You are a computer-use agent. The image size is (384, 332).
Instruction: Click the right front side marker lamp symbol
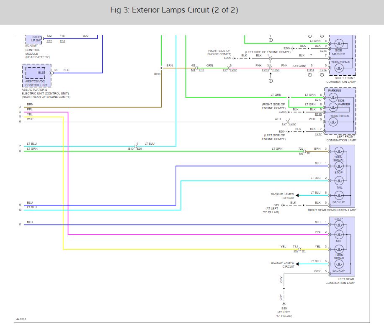pos(339,44)
